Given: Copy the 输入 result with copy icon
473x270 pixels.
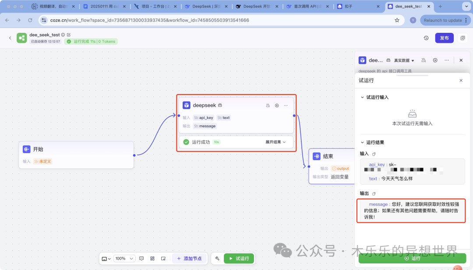Looking at the screenshot, I should [x=374, y=154].
